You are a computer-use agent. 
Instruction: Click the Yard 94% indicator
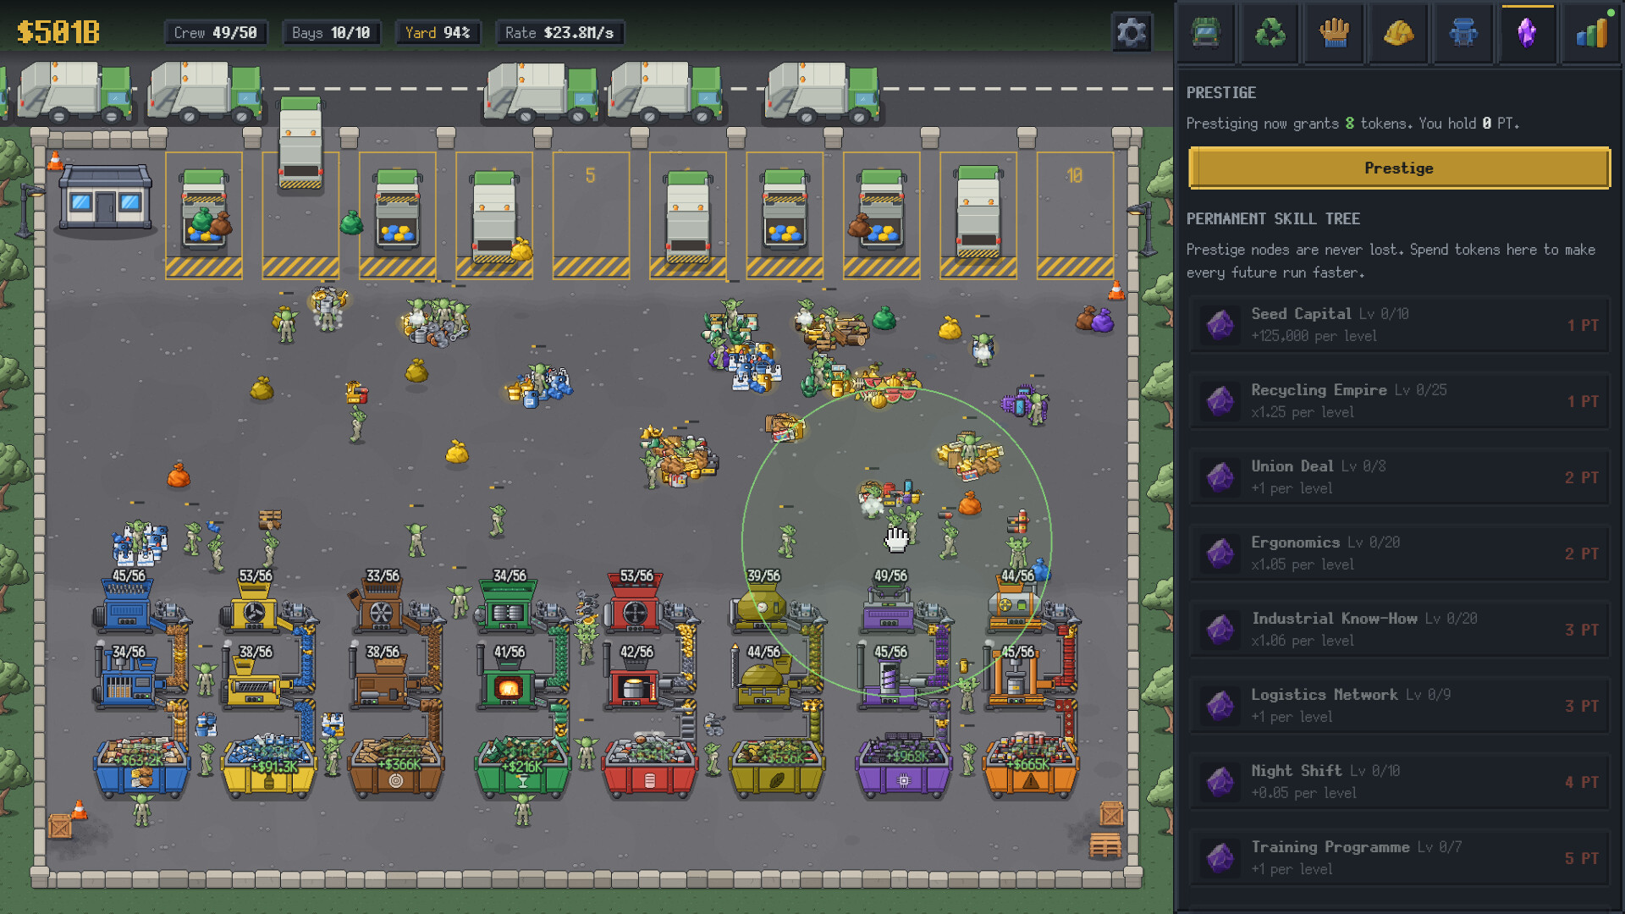pyautogui.click(x=438, y=33)
